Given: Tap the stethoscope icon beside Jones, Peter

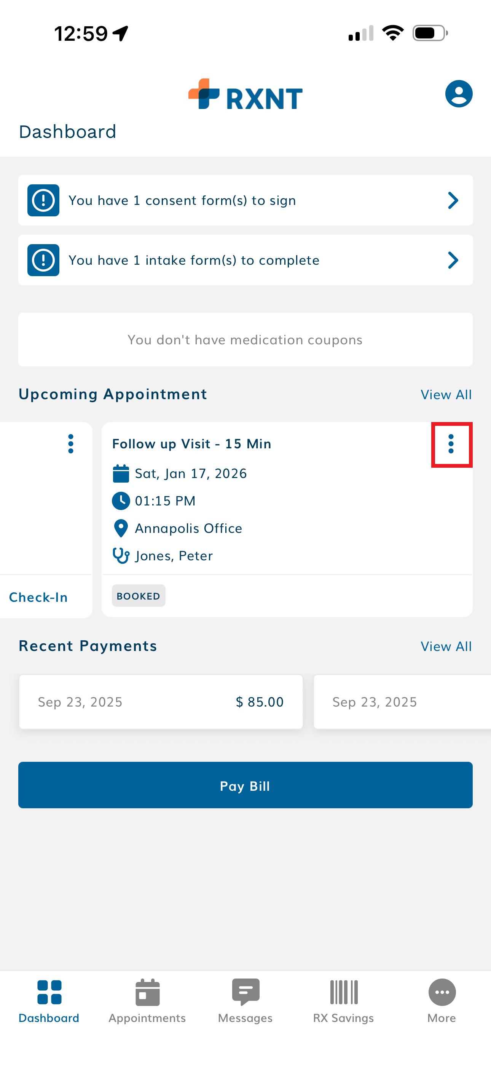Looking at the screenshot, I should (121, 556).
